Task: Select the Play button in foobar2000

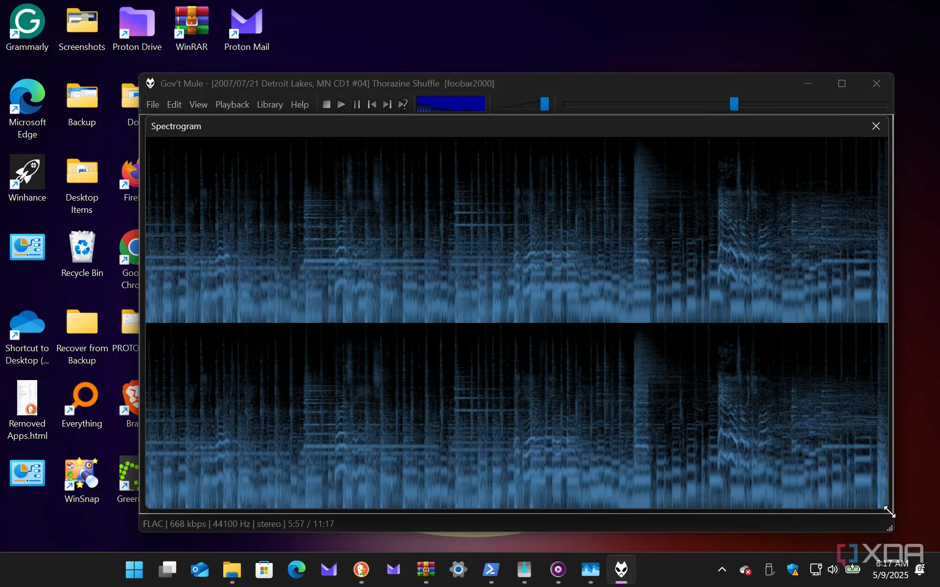Action: [341, 104]
